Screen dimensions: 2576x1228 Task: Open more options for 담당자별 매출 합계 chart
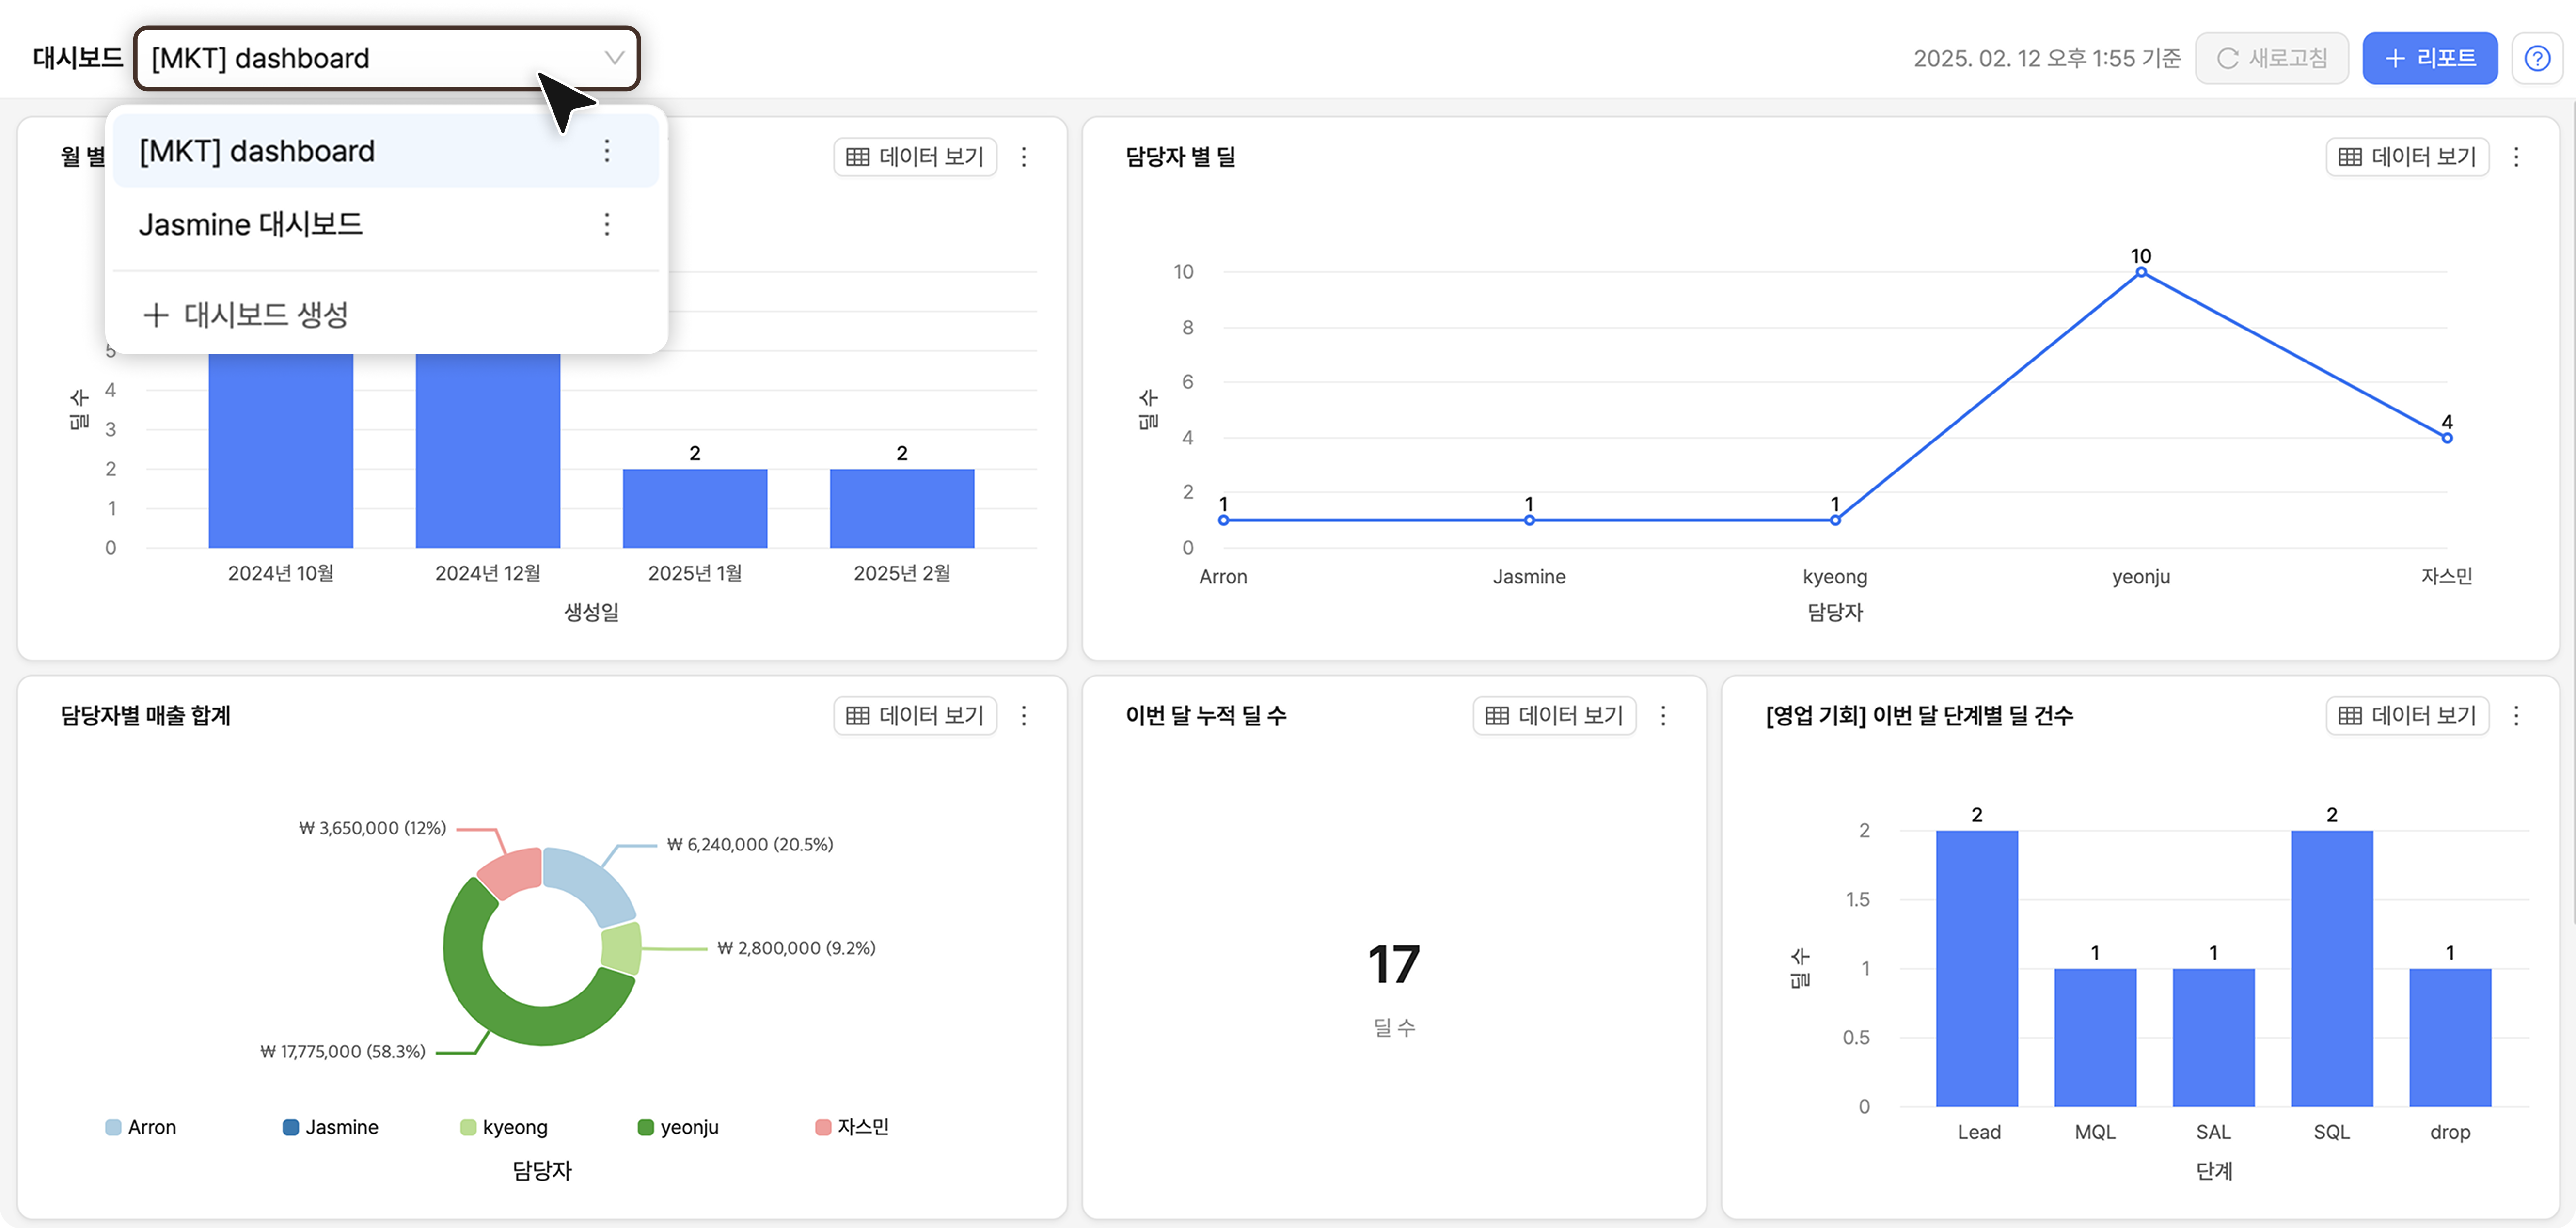1023,715
